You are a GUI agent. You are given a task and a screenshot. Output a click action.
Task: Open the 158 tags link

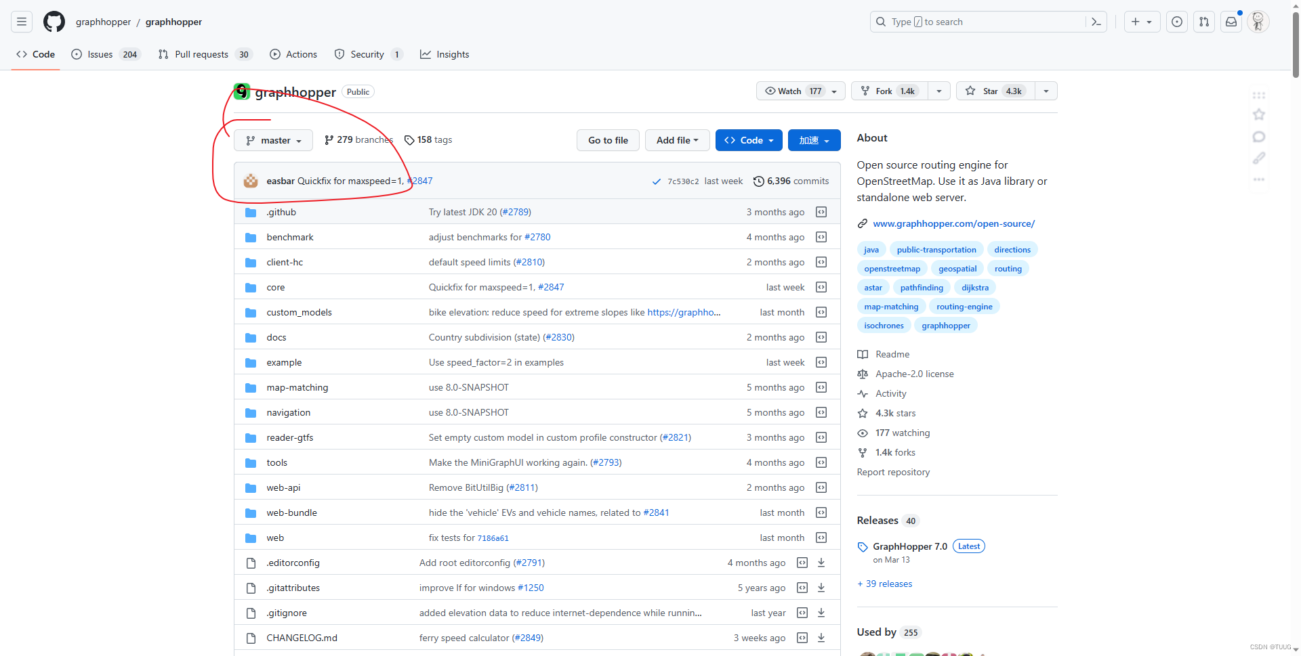[x=428, y=139]
